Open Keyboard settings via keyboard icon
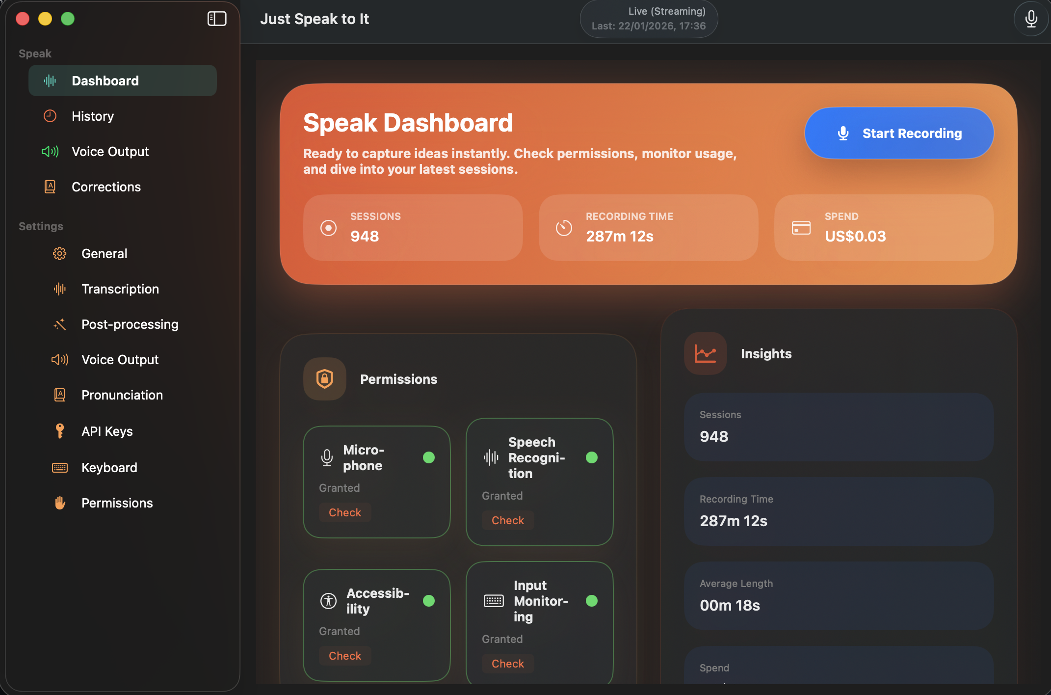 [x=59, y=467]
